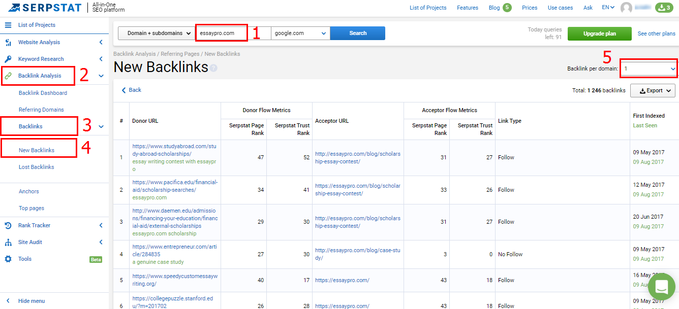Open Anchors report
Viewport: 679px width, 309px height.
tap(29, 191)
